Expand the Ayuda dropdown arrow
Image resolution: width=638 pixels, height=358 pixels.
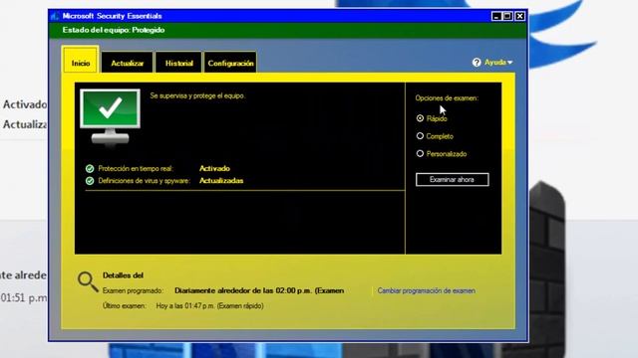pyautogui.click(x=510, y=63)
